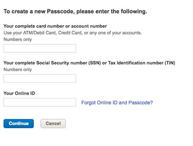Click the Social Security number (SSN) label
This screenshot has width=193, height=146.
(89, 63)
